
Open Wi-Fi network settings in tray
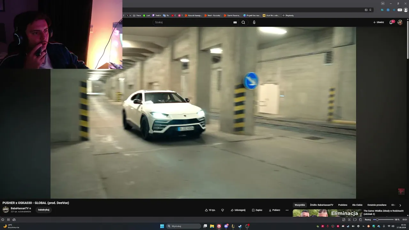pyautogui.click(x=389, y=226)
